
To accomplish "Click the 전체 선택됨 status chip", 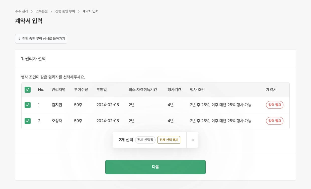I will [145, 140].
